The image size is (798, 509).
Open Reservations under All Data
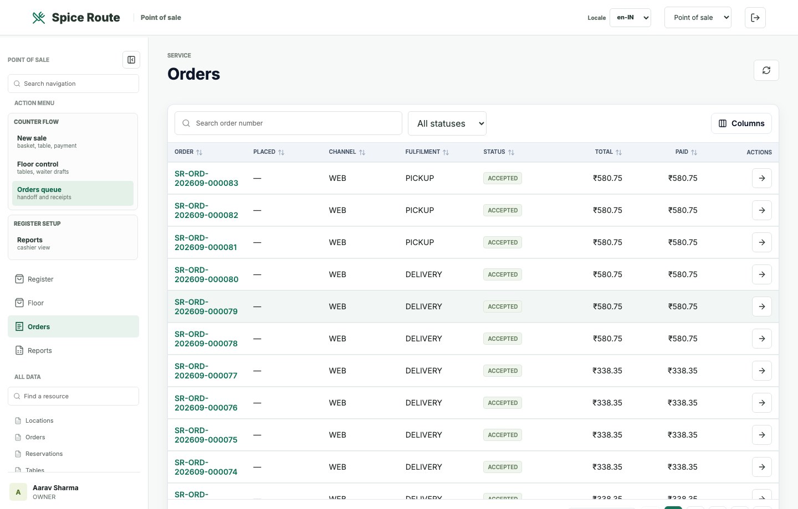(73, 454)
